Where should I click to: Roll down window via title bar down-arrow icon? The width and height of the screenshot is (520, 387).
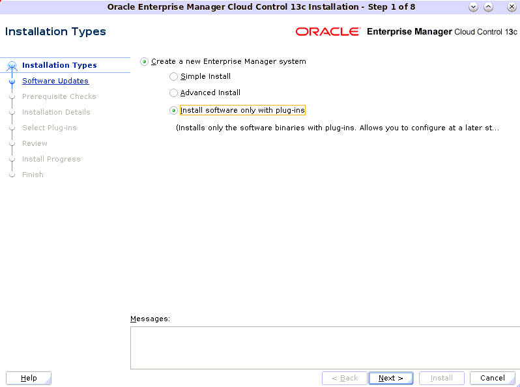point(473,7)
